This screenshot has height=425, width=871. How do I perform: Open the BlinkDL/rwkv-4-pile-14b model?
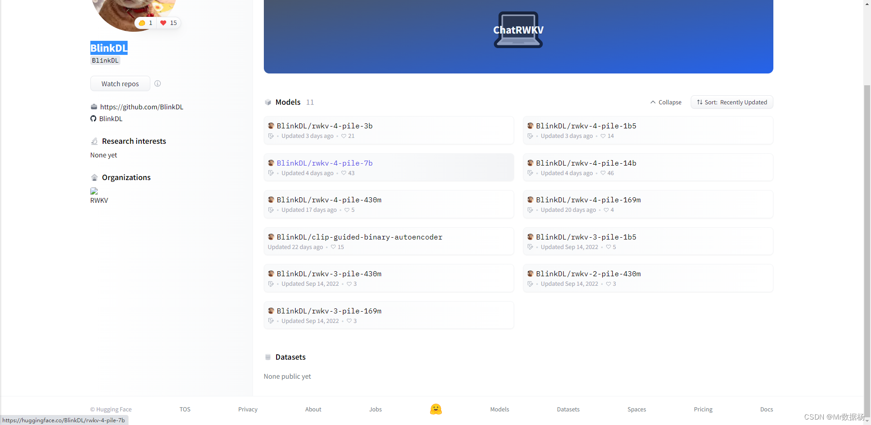pos(648,167)
